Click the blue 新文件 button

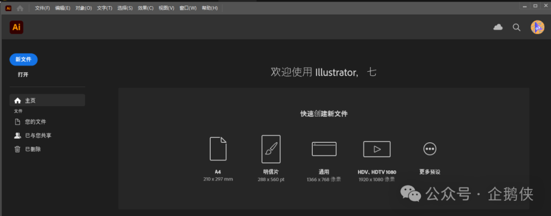pyautogui.click(x=23, y=59)
